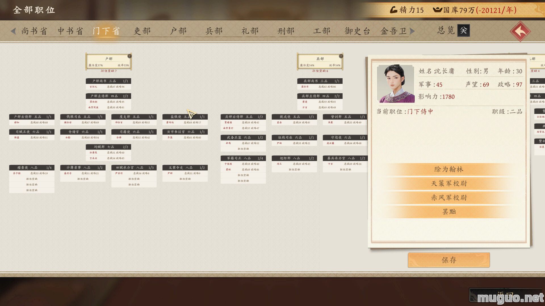
Task: Select the 武备正监 六品 position header
Action: click(243, 137)
